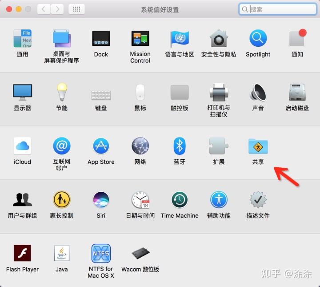Image resolution: width=320 pixels, height=287 pixels.
Task: Open App Store preferences
Action: click(x=101, y=146)
